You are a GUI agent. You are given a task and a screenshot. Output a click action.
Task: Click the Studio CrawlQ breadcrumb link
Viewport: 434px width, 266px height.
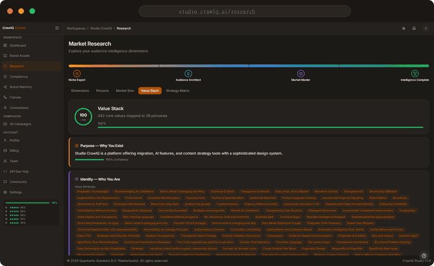click(101, 28)
